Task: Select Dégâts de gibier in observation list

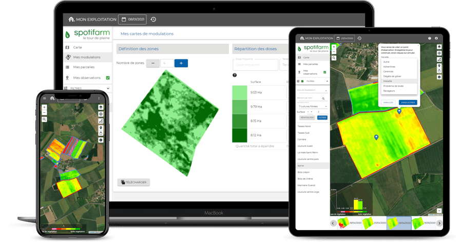Action: 399,76
